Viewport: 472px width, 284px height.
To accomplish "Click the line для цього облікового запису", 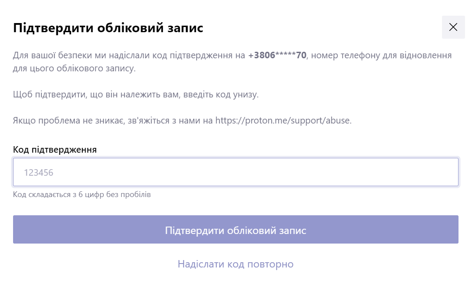I will 74,69.
